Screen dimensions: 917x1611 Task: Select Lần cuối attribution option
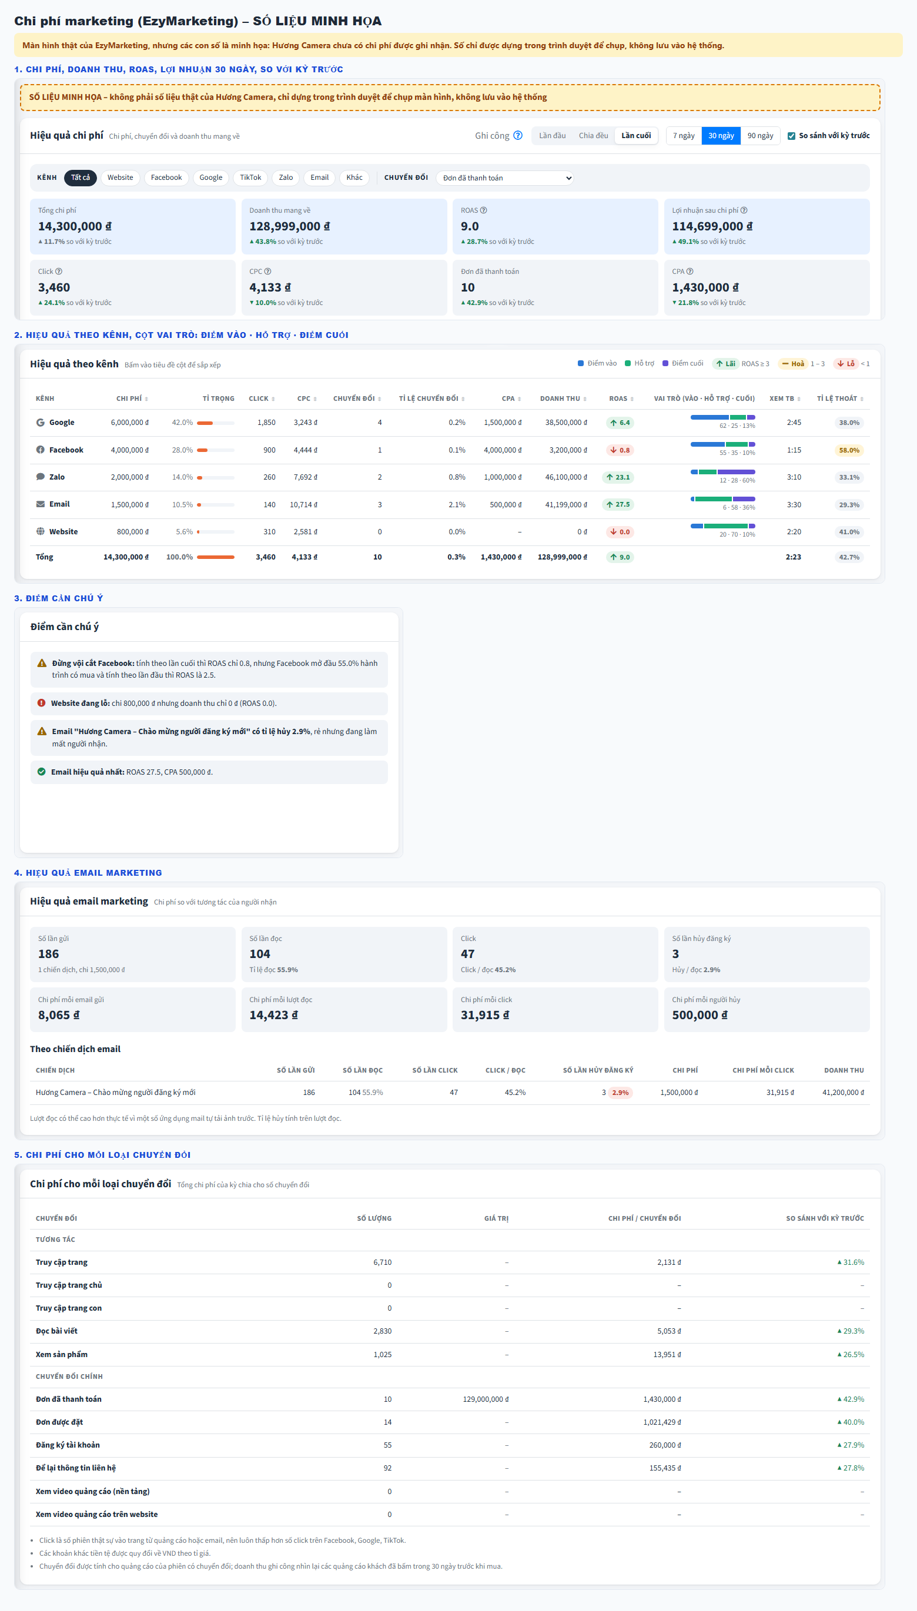(x=636, y=135)
